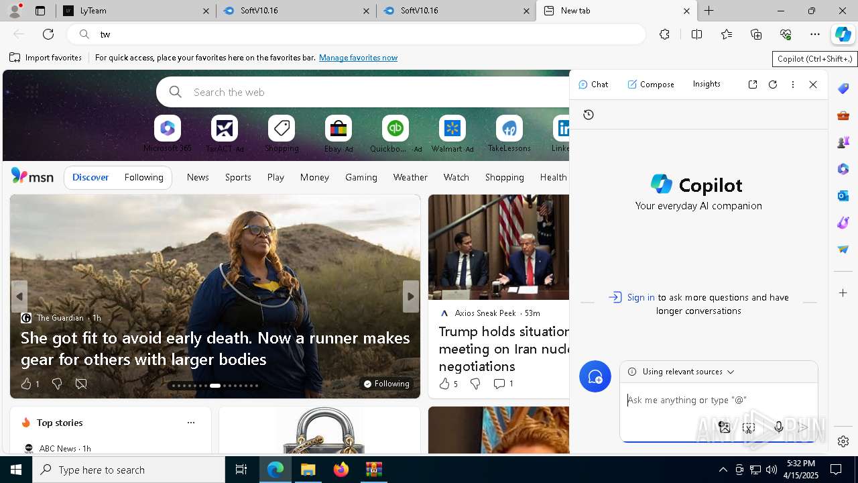The height and width of the screenshot is (483, 858).
Task: Show next featured story with right arrow
Action: pyautogui.click(x=410, y=297)
